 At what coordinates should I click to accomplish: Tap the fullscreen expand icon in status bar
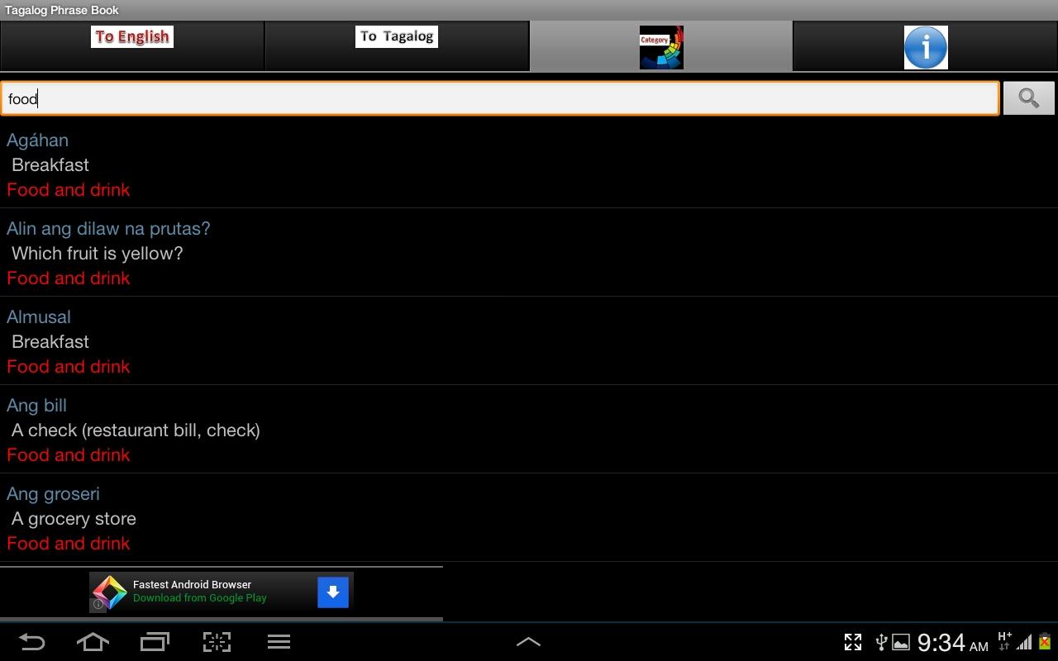853,642
